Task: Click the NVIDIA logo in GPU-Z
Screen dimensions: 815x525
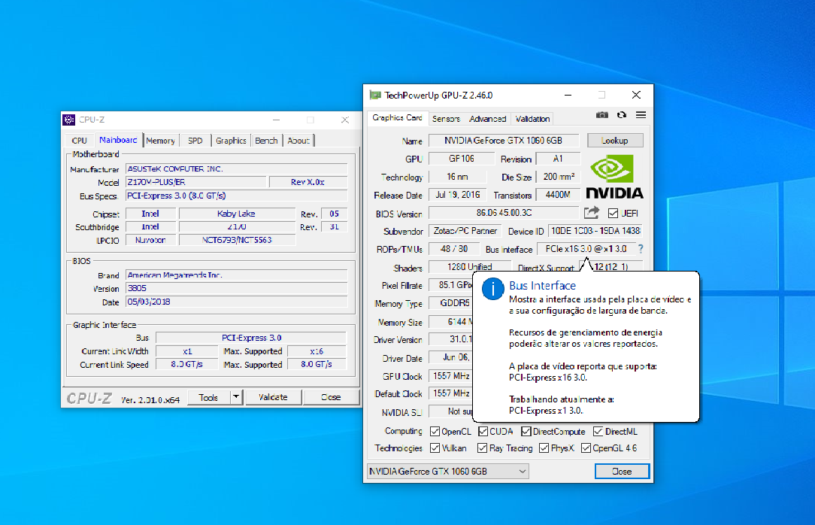Action: pos(615,177)
